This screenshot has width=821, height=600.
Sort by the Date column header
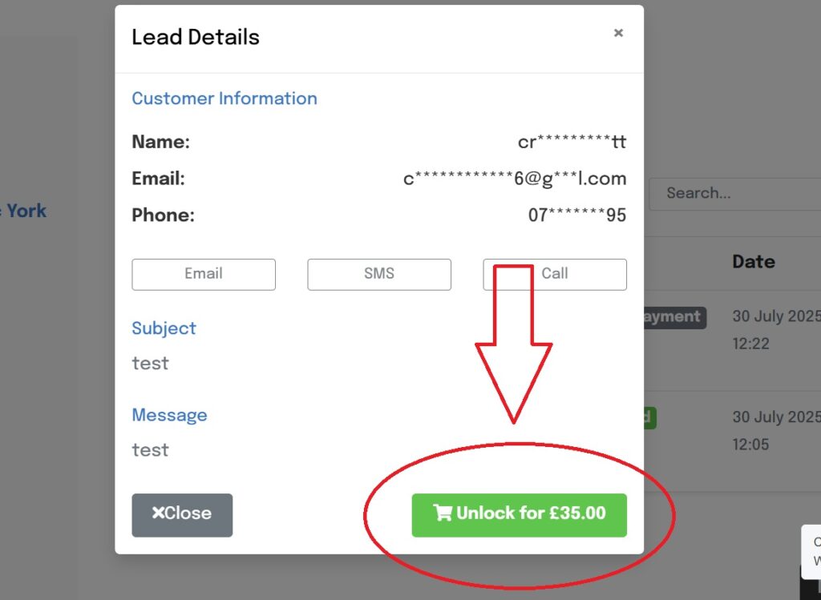pos(753,262)
